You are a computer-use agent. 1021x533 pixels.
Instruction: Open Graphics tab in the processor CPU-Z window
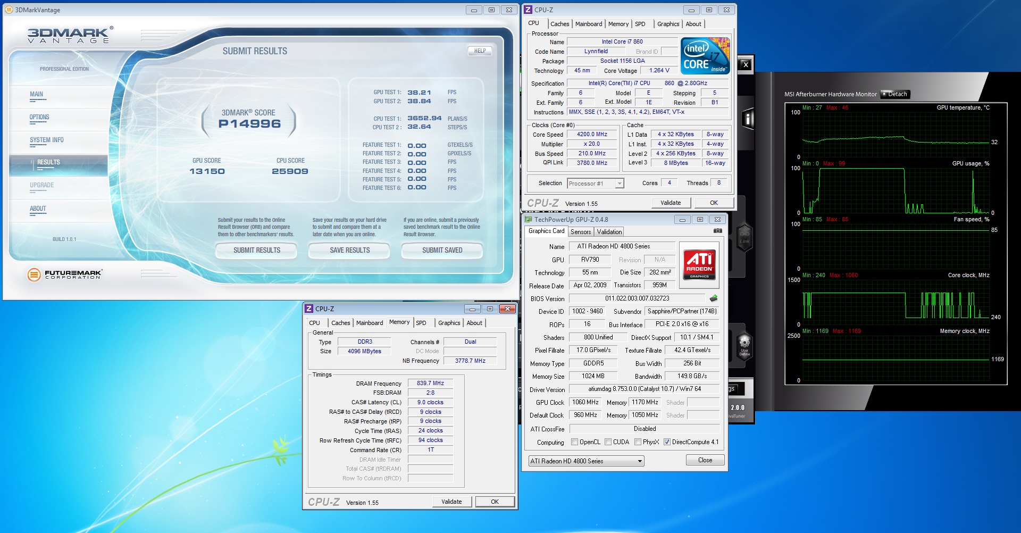pos(668,24)
